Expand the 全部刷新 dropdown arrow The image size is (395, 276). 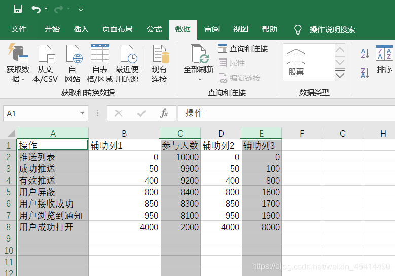[199, 79]
